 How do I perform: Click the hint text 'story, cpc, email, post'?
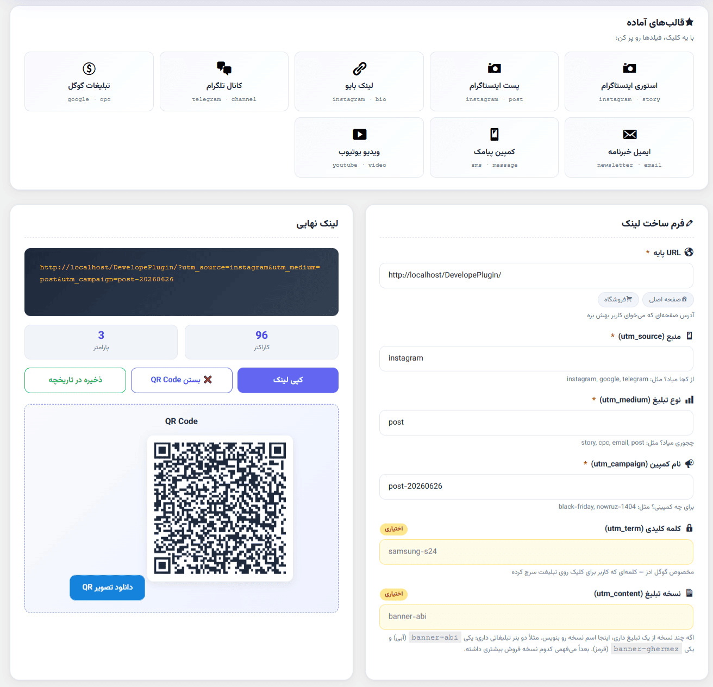point(612,443)
